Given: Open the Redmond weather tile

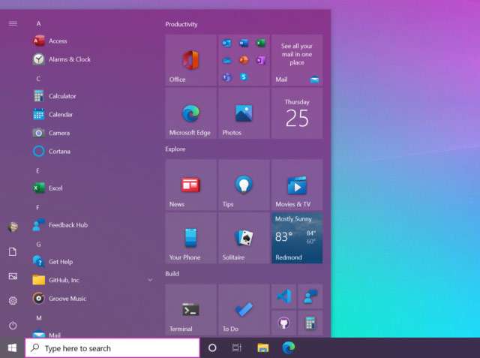Looking at the screenshot, I should pyautogui.click(x=297, y=238).
